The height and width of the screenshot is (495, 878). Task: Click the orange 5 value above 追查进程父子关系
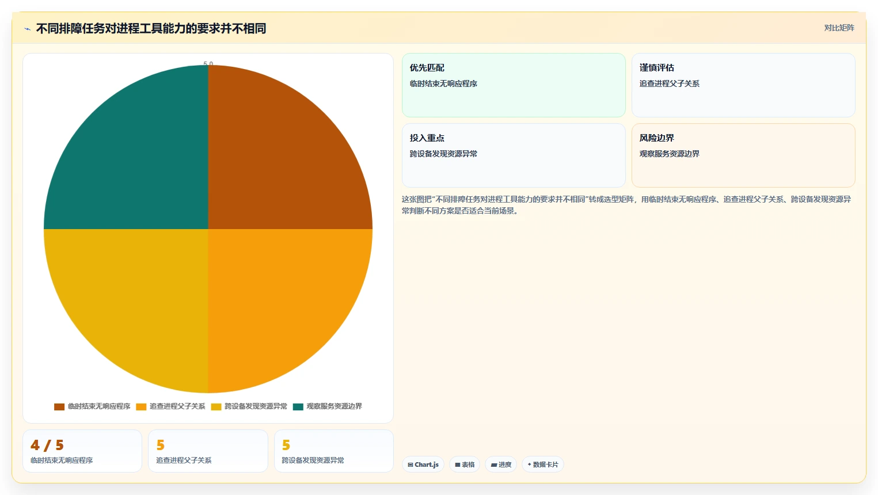tap(161, 445)
